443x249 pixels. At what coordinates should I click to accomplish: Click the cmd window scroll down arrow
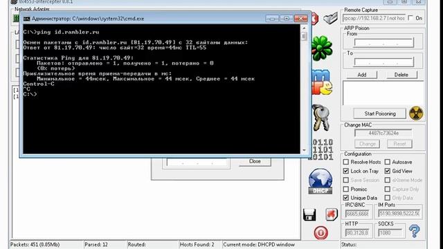click(304, 150)
